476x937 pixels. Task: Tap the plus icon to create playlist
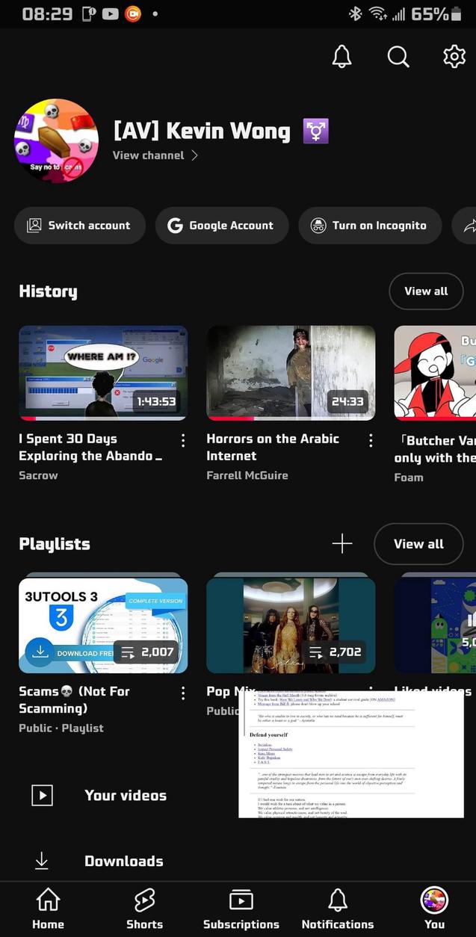pyautogui.click(x=342, y=543)
